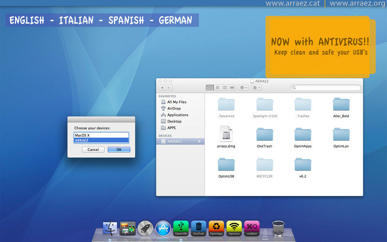This screenshot has height=242, width=387.
Task: Click the Finder search field
Action: click(326, 88)
